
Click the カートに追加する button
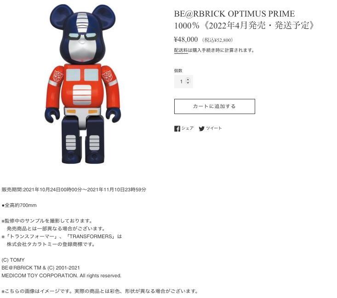(x=215, y=106)
